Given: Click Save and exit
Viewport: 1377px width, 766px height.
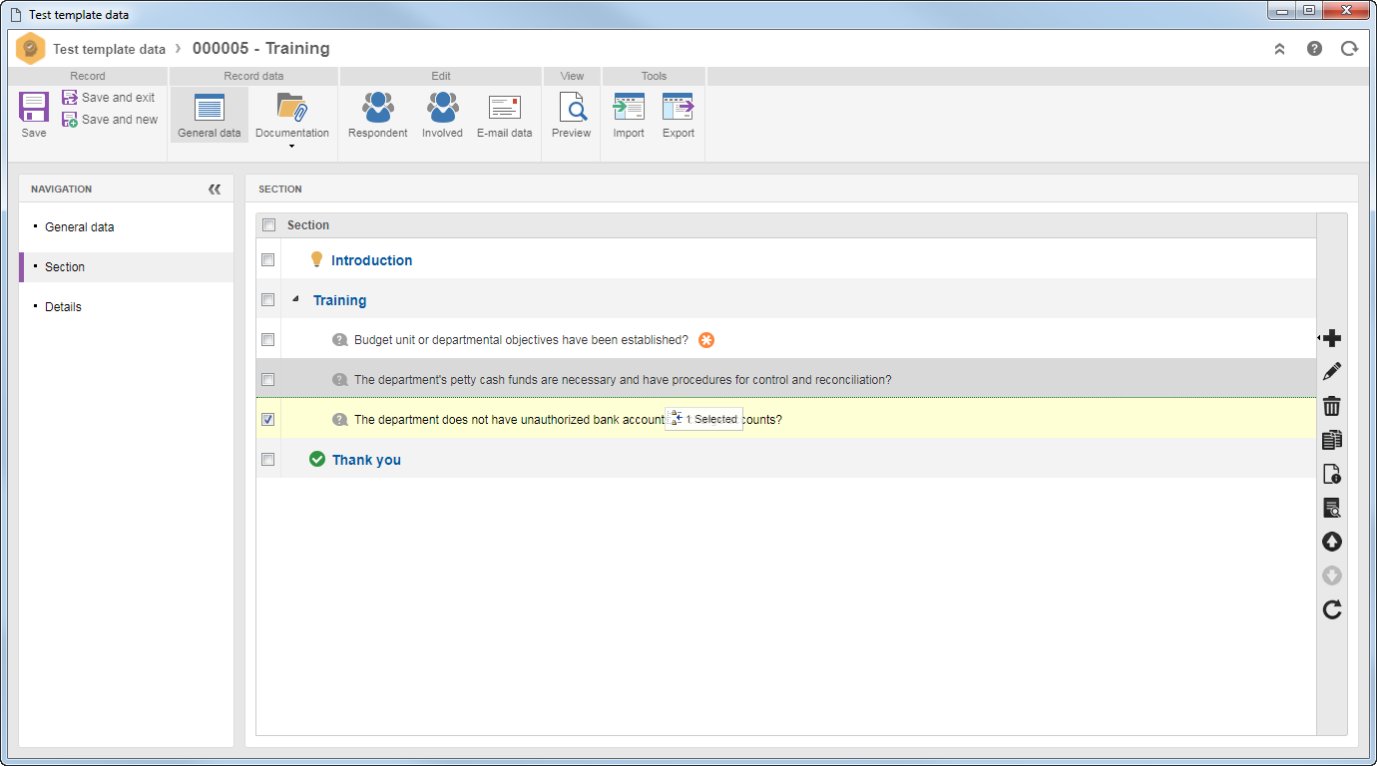Looking at the screenshot, I should (x=109, y=98).
